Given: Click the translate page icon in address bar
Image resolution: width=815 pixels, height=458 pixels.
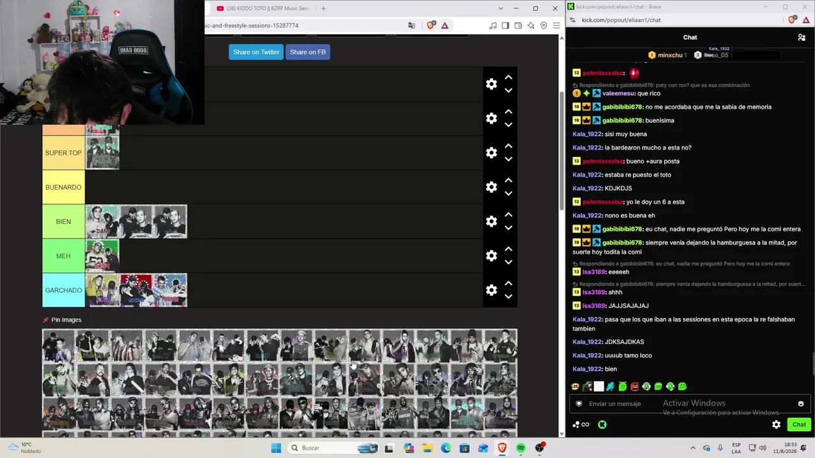Looking at the screenshot, I should tap(411, 25).
